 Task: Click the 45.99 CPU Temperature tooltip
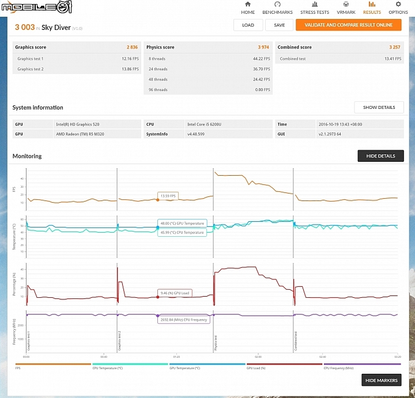tap(182, 233)
